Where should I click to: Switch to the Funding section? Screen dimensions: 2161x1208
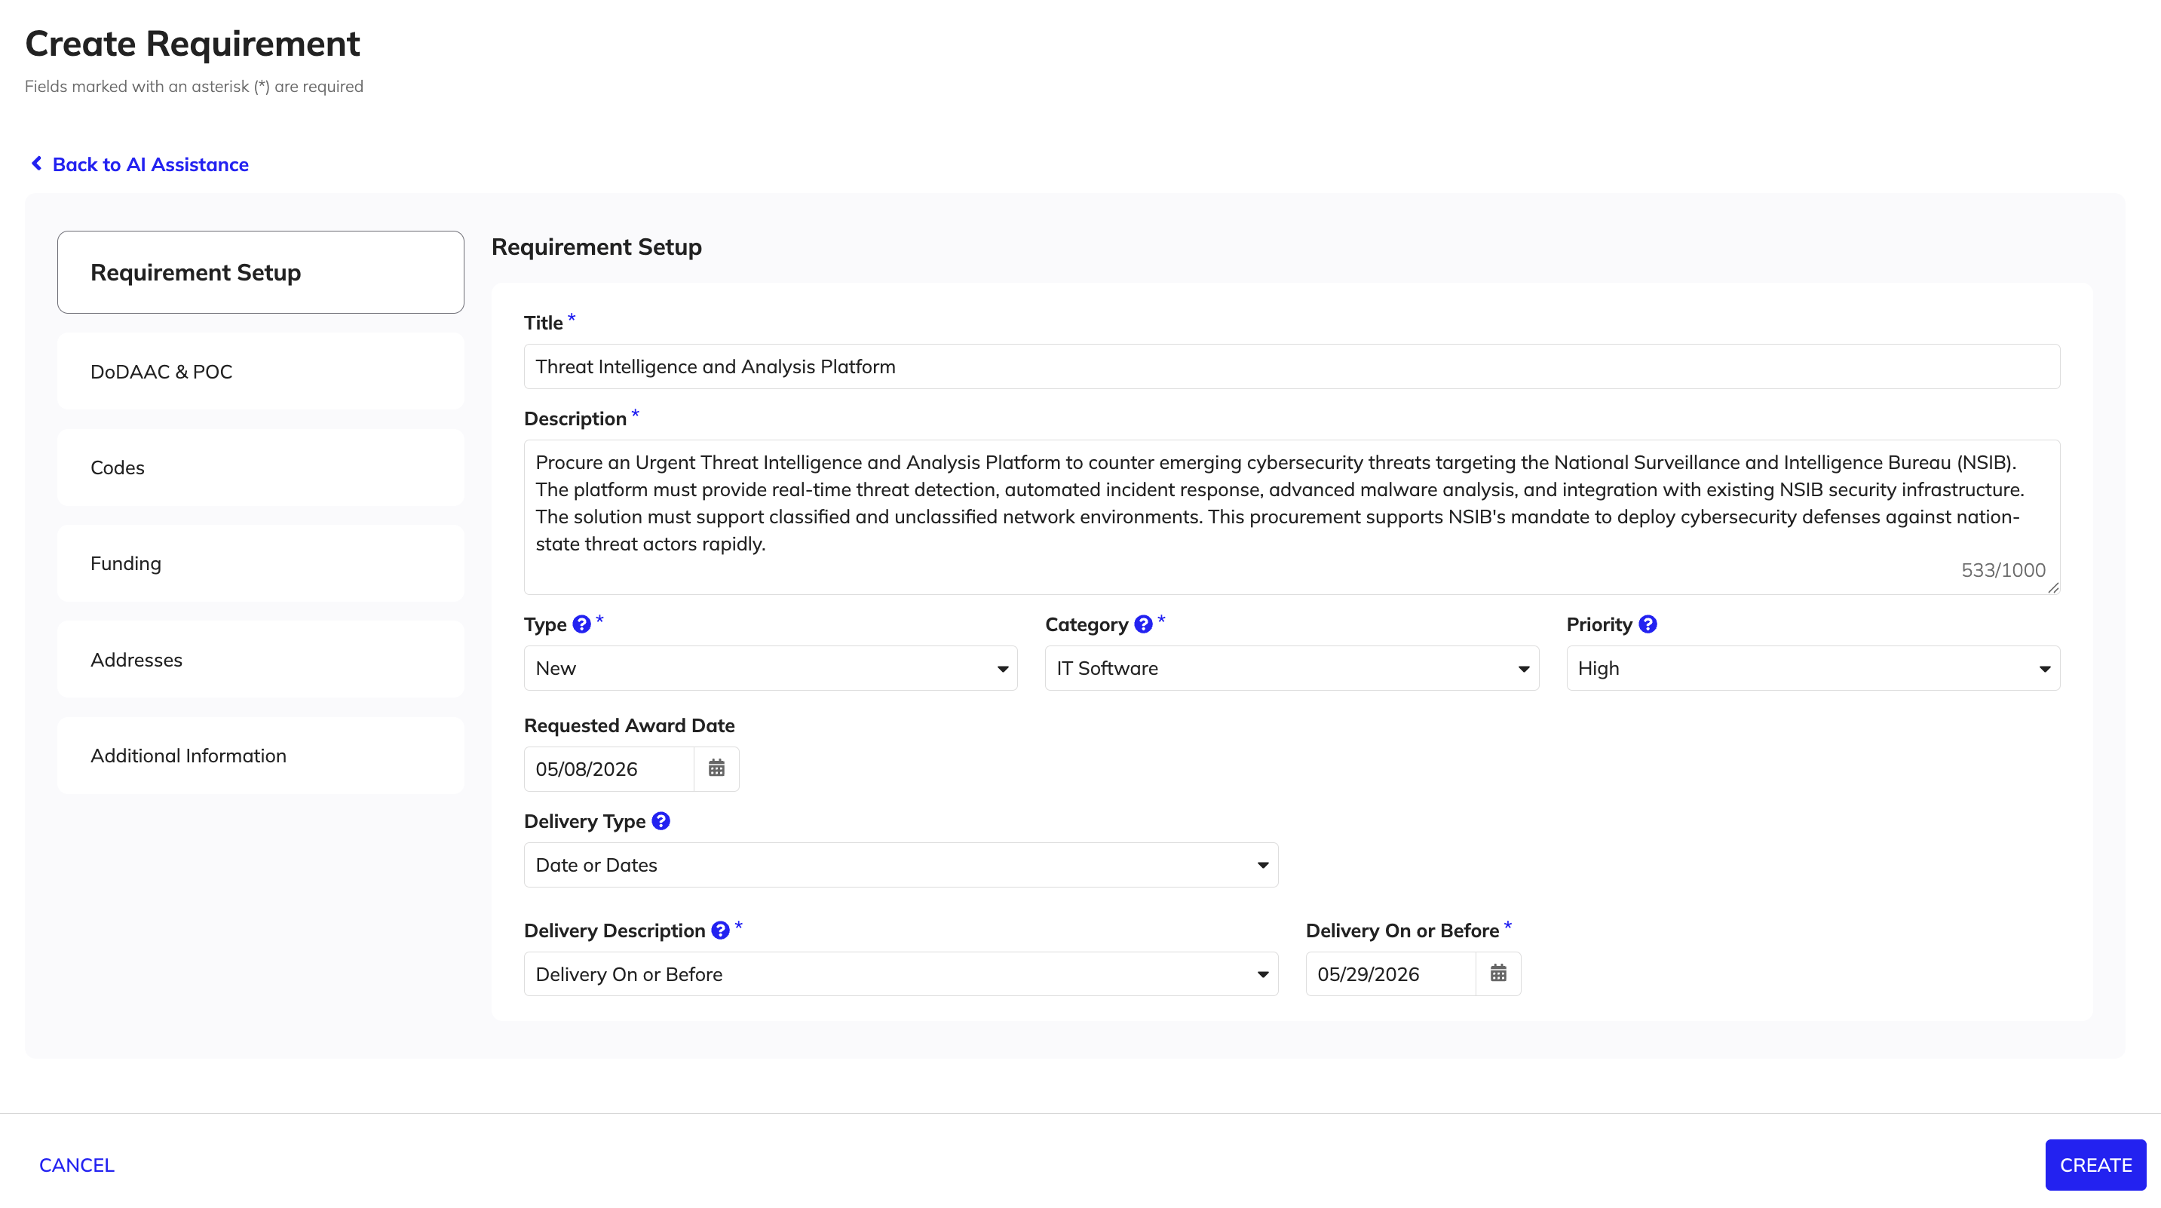pos(260,564)
